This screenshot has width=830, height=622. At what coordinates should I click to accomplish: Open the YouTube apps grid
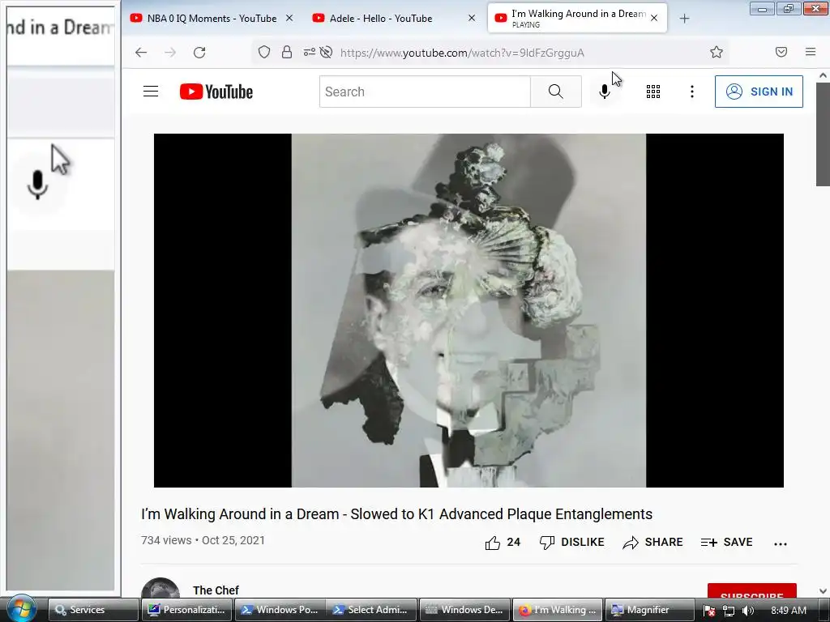click(x=653, y=92)
